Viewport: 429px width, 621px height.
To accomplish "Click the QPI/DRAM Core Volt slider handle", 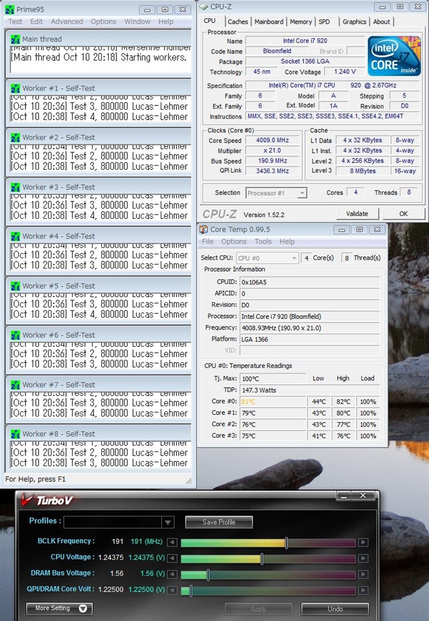I will (191, 591).
